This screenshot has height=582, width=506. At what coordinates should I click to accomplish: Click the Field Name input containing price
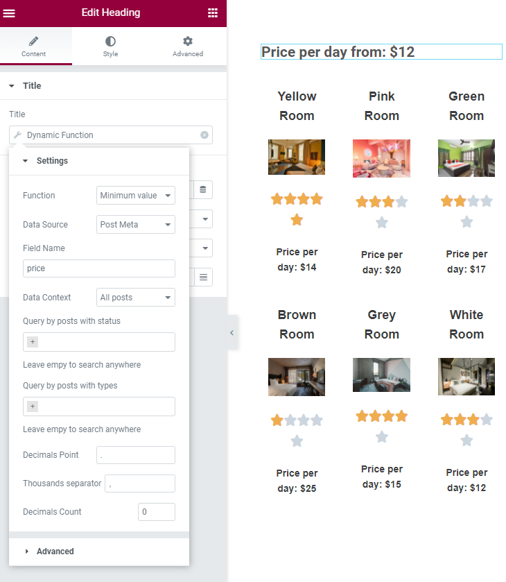[99, 268]
